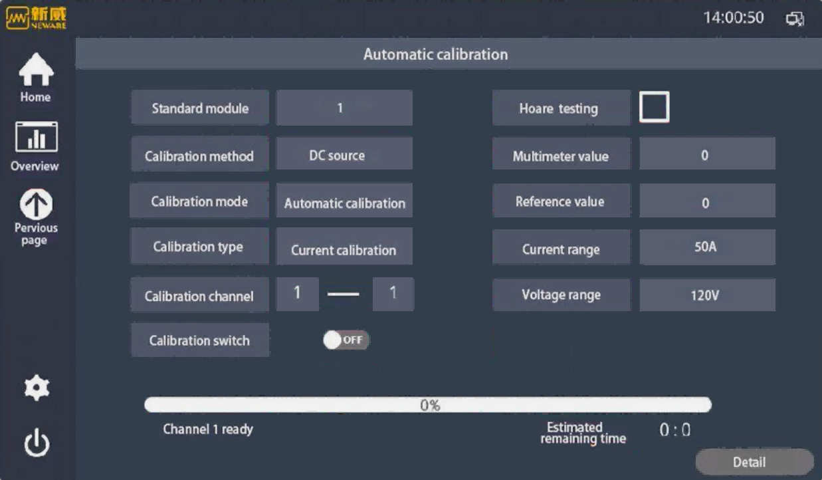The image size is (822, 480).
Task: Change the 120V voltage range
Action: pyautogui.click(x=707, y=295)
